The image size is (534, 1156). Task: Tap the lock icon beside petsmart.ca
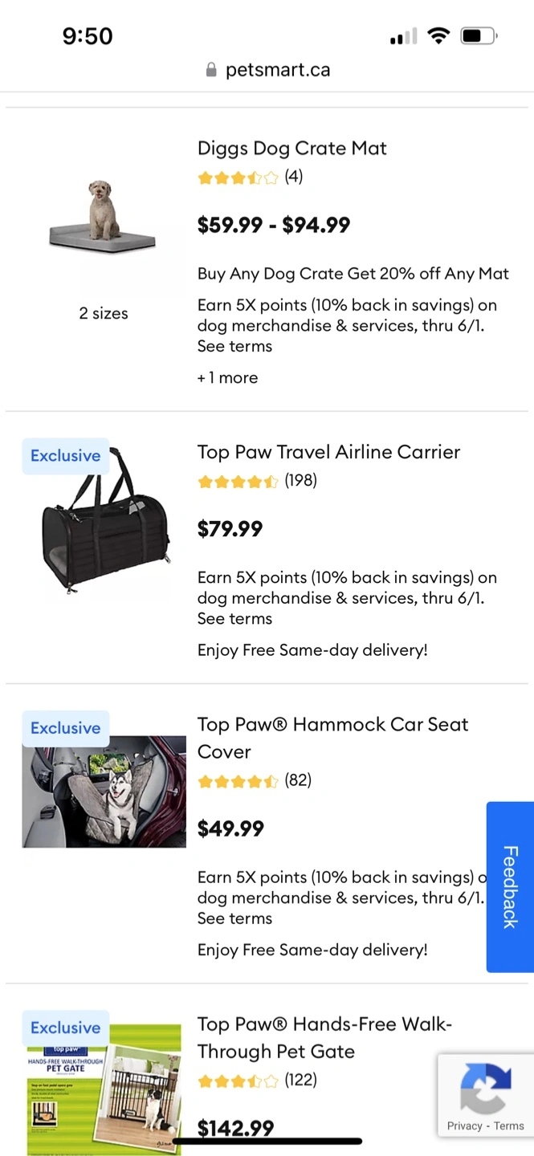pyautogui.click(x=211, y=71)
